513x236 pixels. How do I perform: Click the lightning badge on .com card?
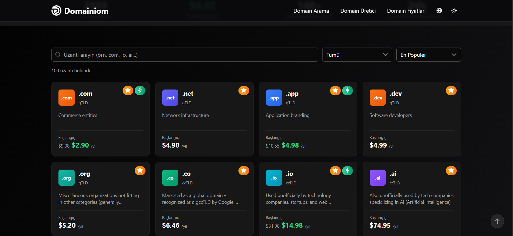(140, 91)
